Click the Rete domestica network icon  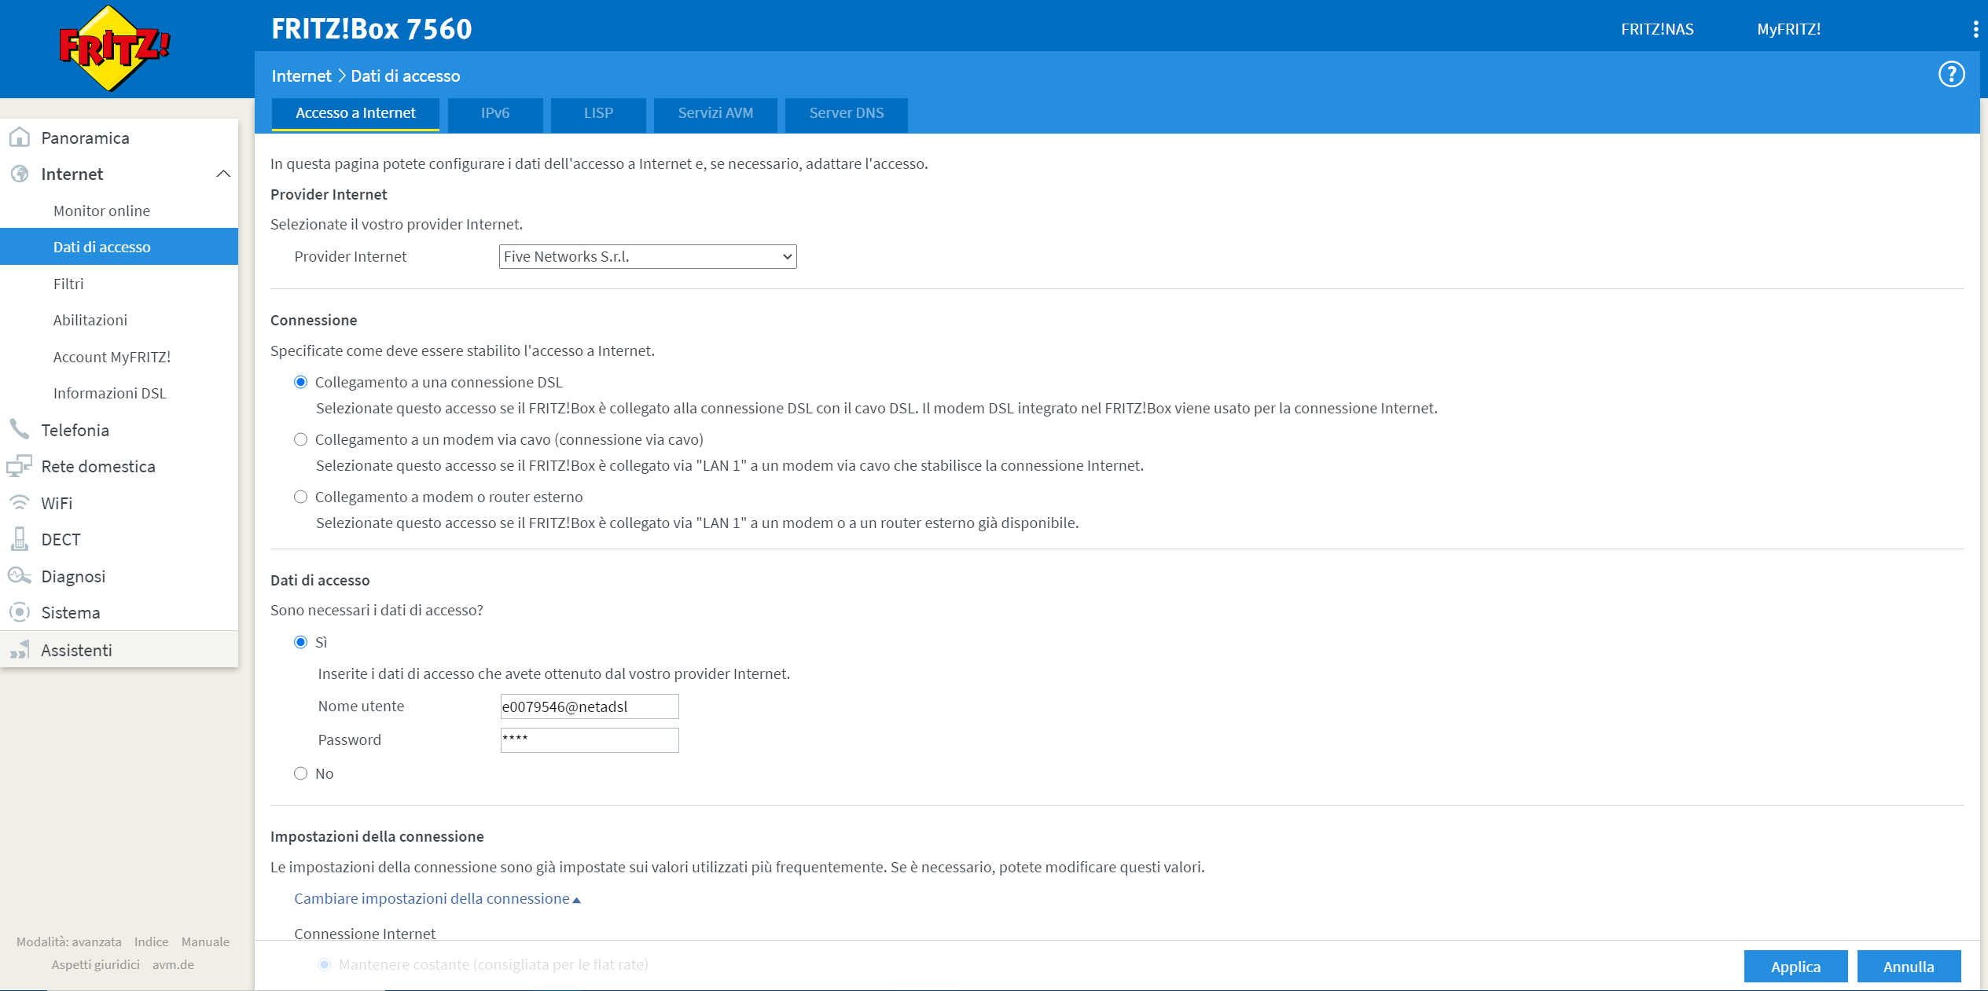[20, 466]
